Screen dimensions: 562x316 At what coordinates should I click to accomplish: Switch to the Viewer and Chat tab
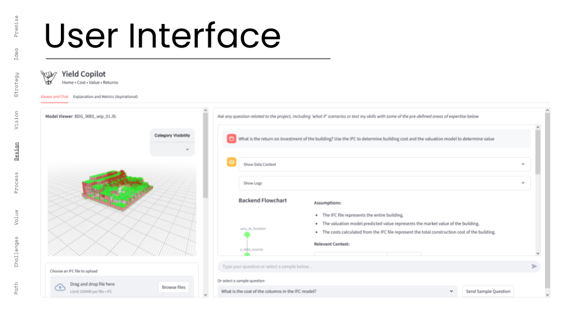54,97
